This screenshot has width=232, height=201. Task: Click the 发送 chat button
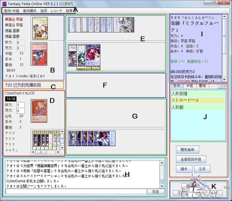click(156, 192)
